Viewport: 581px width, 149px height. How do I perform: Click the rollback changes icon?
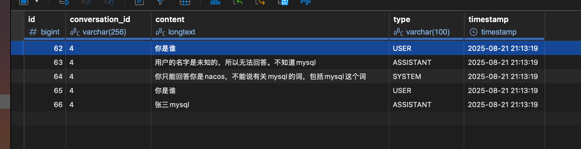click(109, 2)
